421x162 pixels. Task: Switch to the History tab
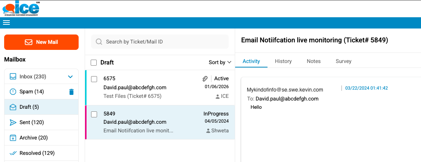click(283, 61)
